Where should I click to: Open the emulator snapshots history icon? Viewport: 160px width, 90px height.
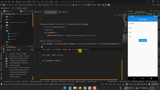click(x=154, y=14)
